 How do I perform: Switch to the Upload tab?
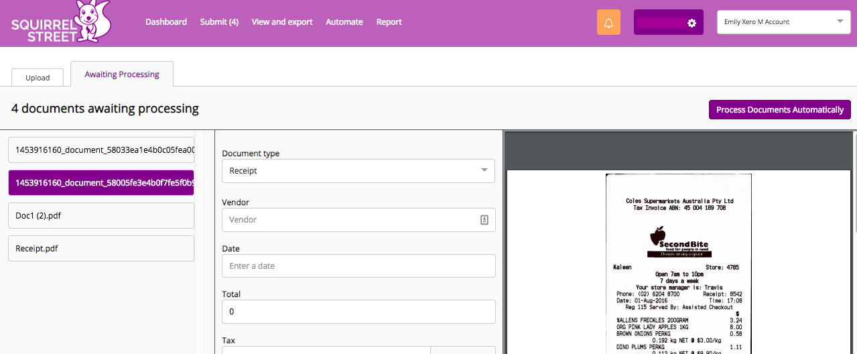pyautogui.click(x=38, y=77)
